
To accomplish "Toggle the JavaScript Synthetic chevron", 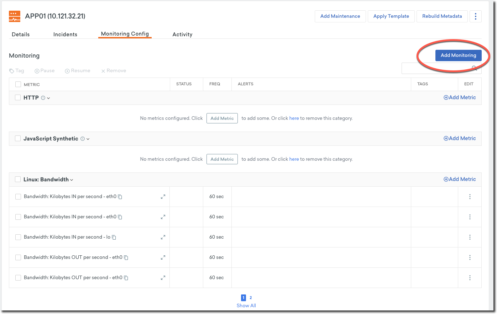I will tap(88, 139).
